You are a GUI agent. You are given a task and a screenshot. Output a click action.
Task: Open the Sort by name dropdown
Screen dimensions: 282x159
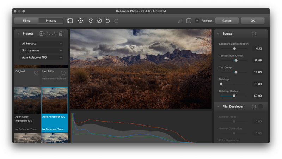41,50
